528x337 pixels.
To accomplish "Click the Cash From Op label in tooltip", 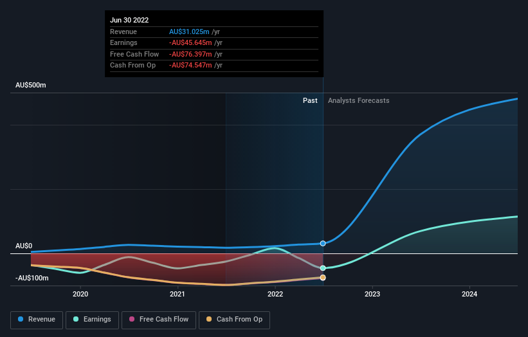I will tap(132, 66).
